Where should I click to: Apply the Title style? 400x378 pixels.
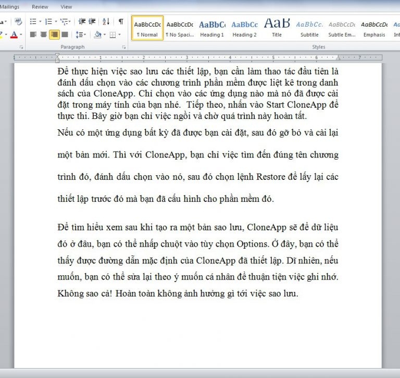pyautogui.click(x=277, y=28)
